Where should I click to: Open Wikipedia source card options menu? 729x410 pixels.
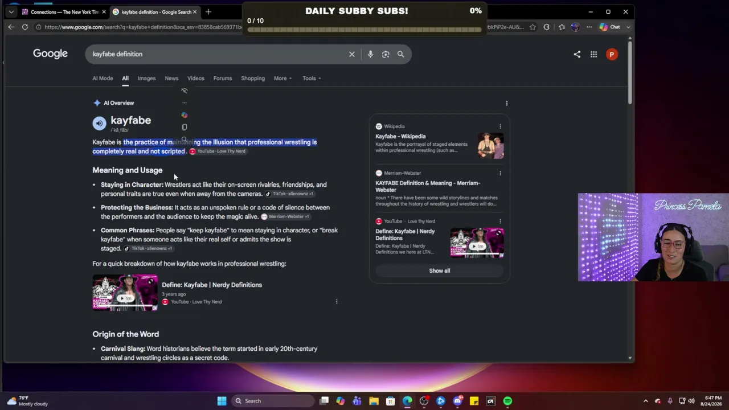[500, 126]
